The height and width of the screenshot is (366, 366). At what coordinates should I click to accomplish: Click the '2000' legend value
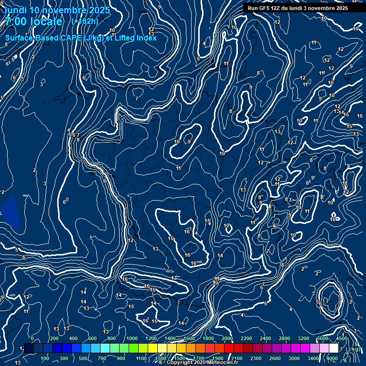[227, 338]
